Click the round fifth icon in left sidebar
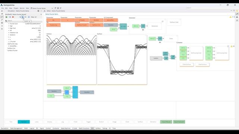This screenshot has width=239, height=134. click(x=2, y=23)
